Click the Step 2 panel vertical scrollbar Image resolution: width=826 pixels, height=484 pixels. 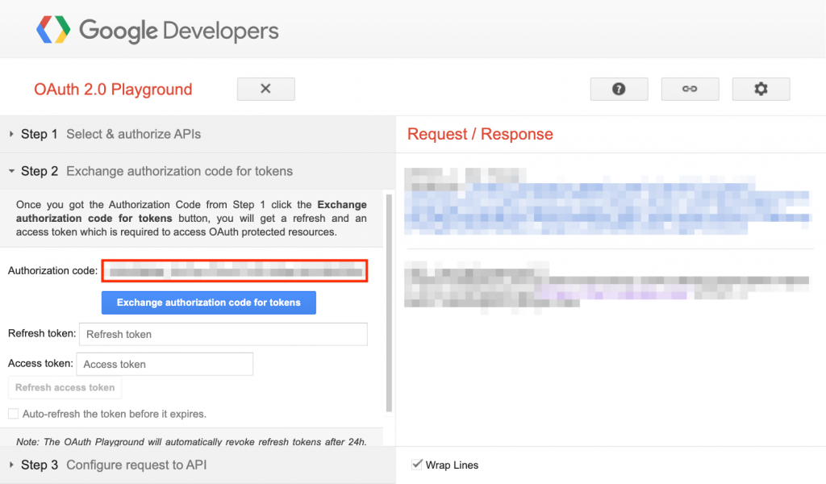pos(390,302)
